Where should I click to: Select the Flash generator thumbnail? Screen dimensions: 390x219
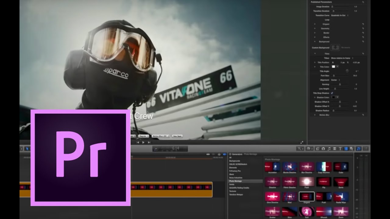click(x=307, y=182)
